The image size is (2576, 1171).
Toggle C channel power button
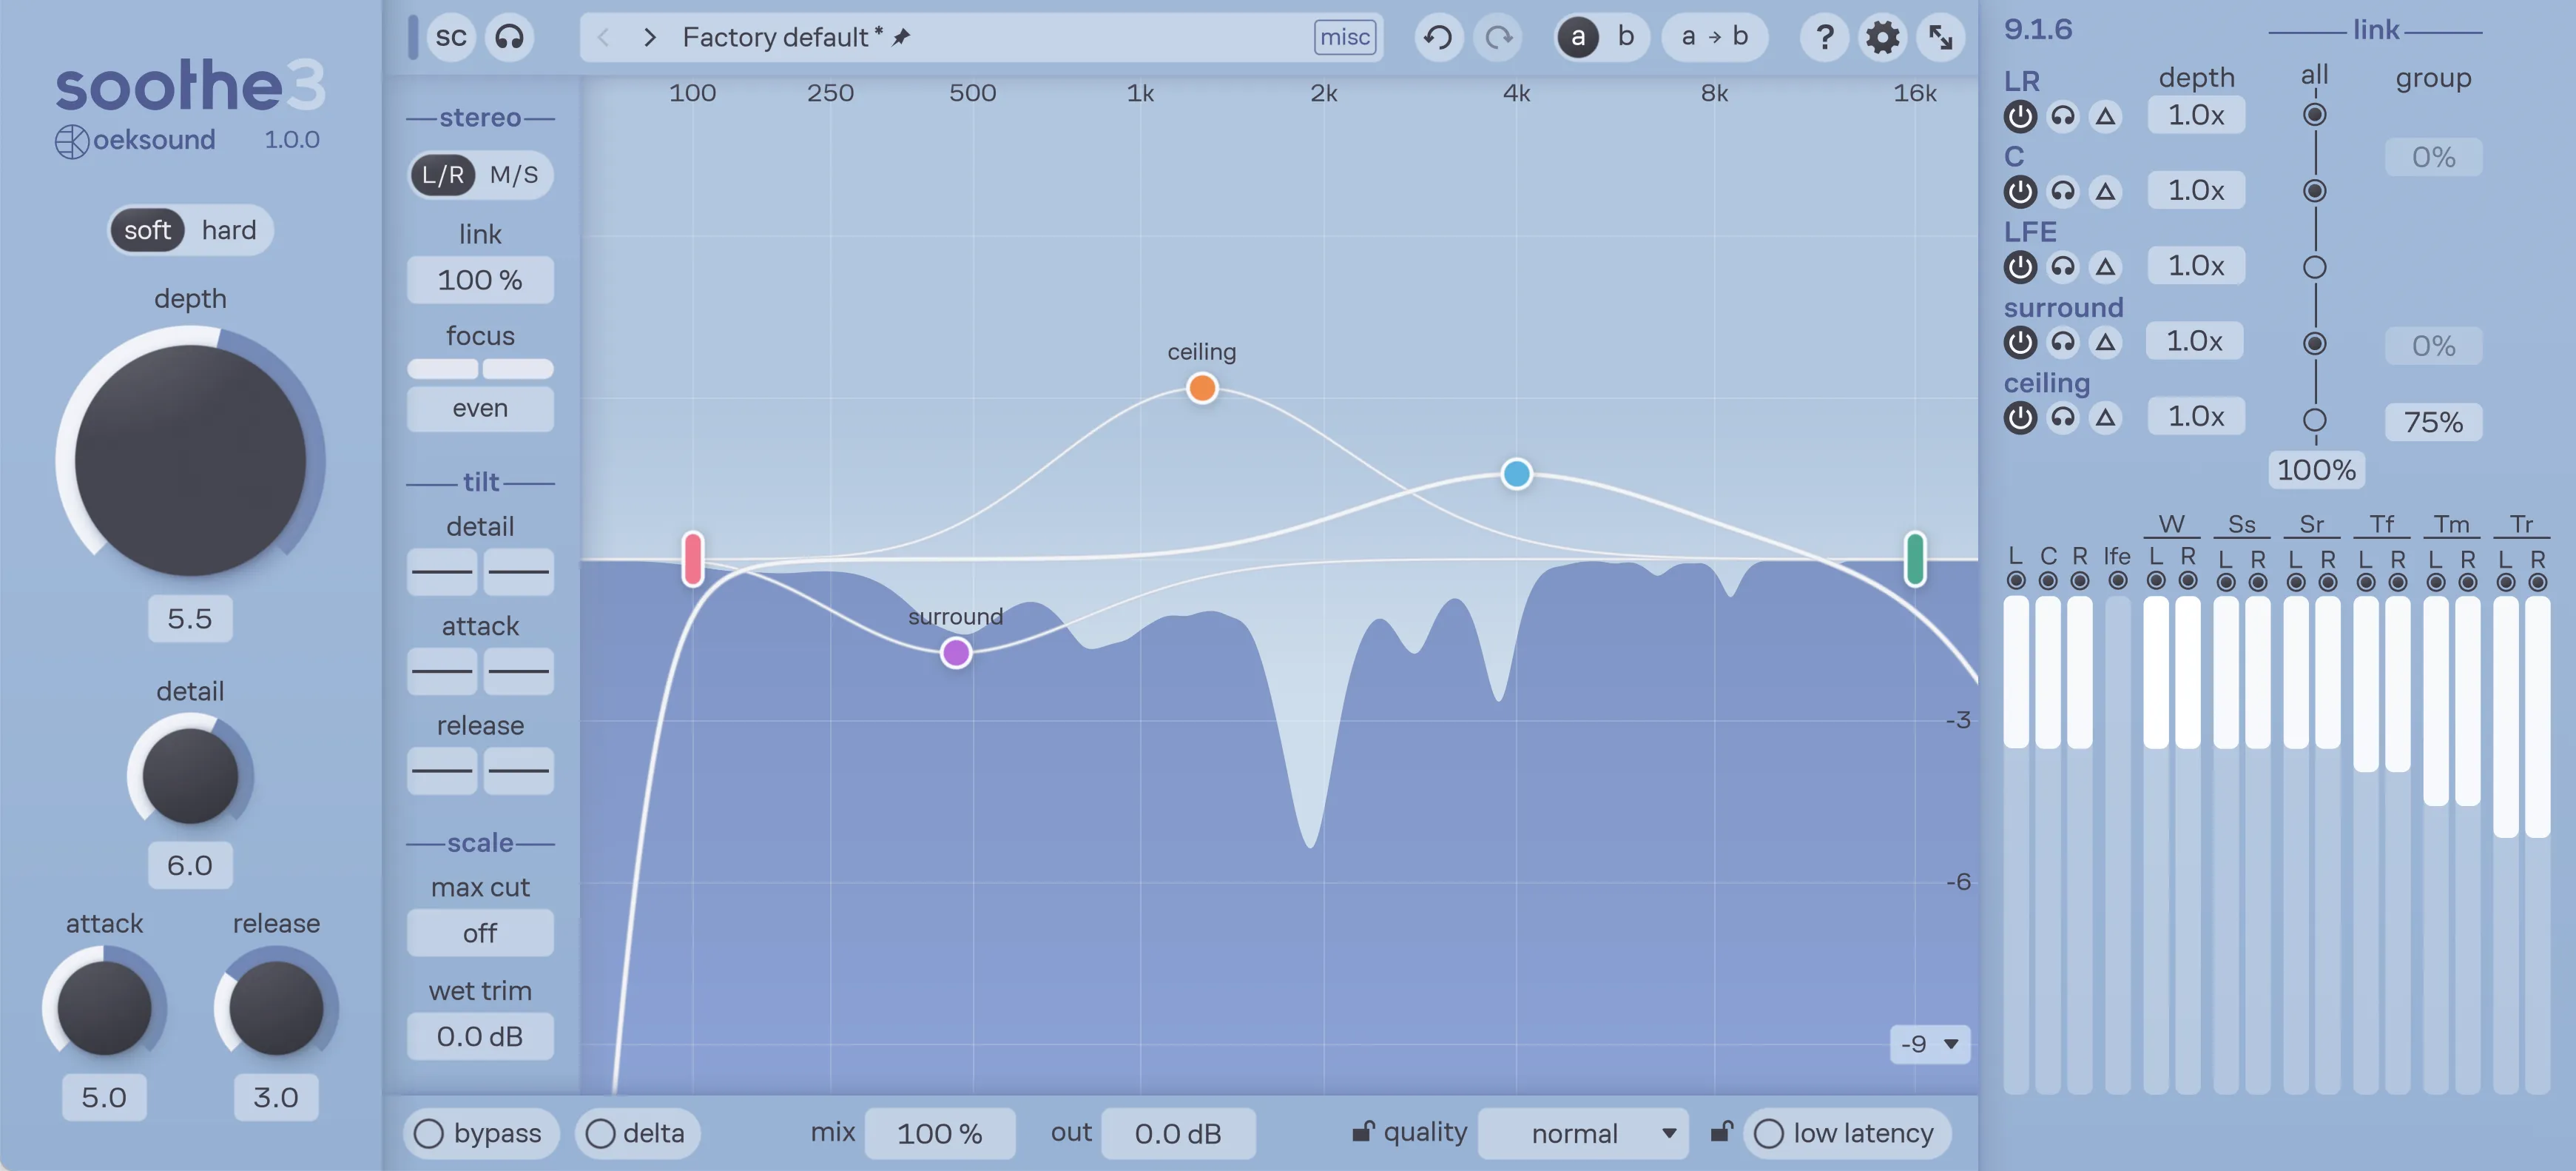[x=2020, y=191]
